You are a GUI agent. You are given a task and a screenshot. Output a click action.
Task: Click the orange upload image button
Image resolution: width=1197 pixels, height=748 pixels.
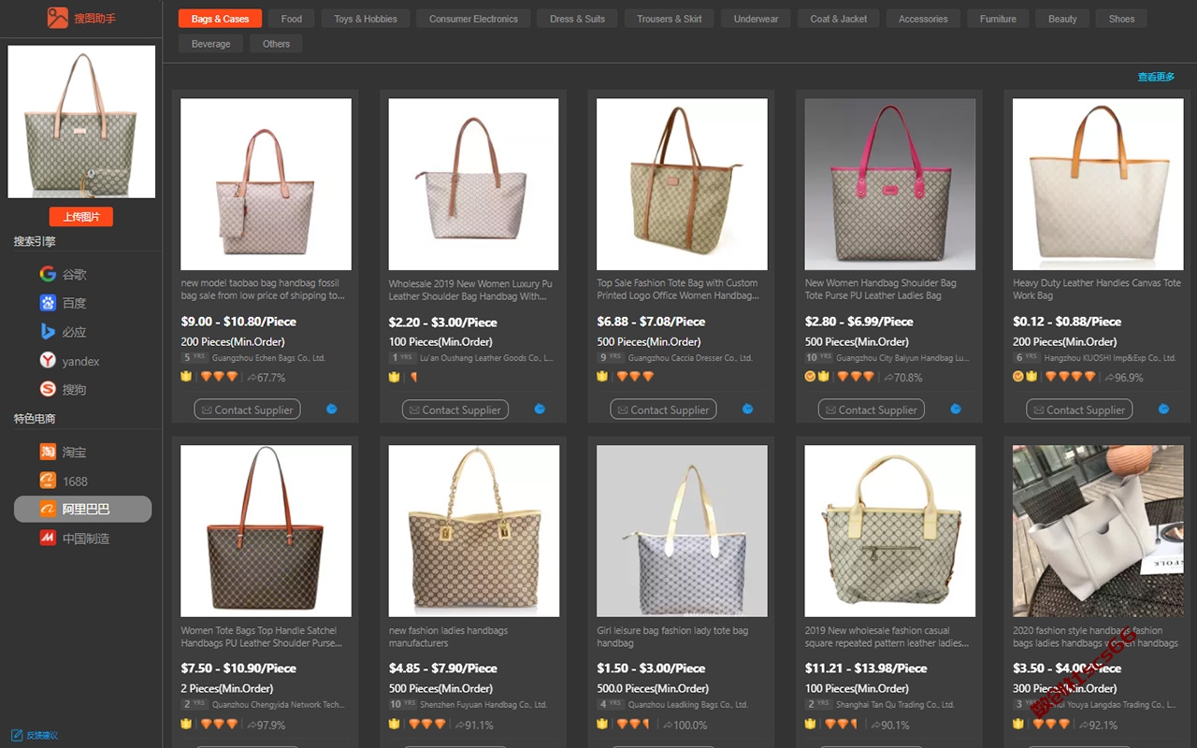coord(80,217)
